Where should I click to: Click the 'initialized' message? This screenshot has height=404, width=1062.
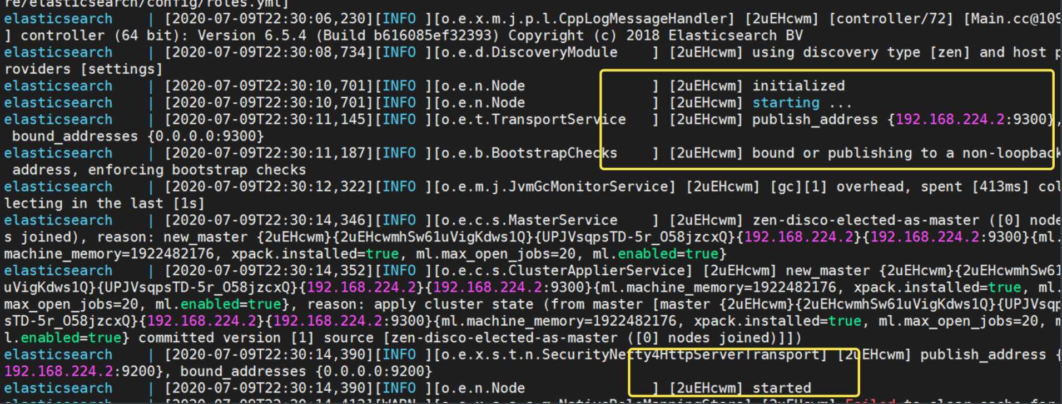click(798, 86)
